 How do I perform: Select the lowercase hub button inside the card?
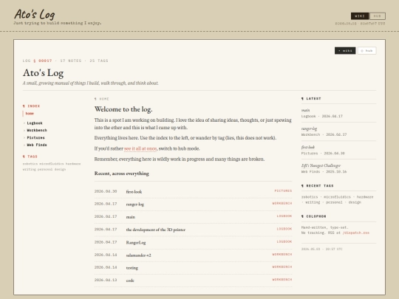coord(366,51)
